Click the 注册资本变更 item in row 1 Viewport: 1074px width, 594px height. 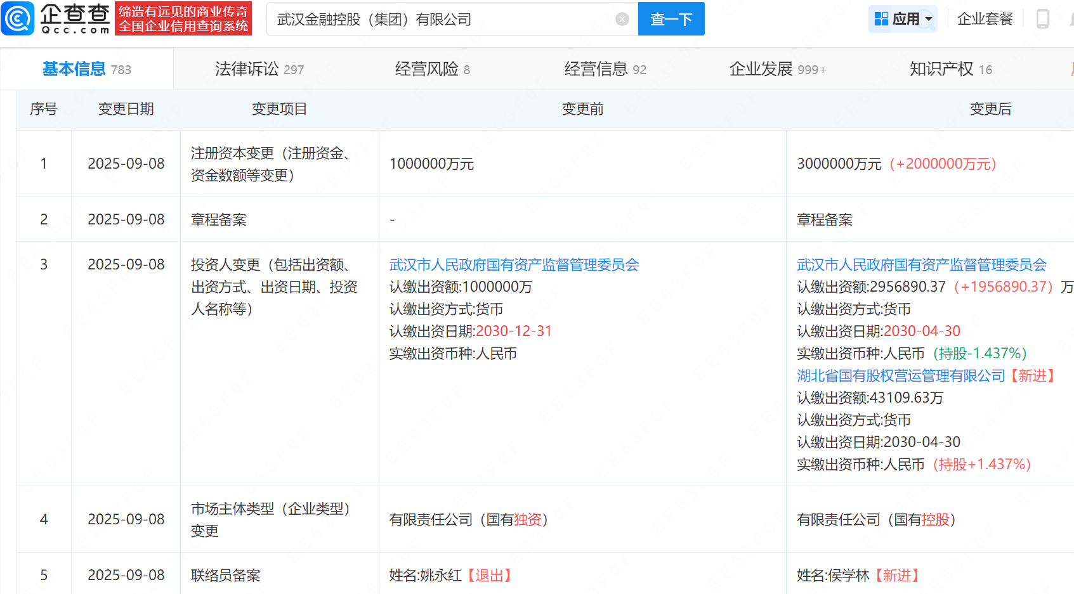click(x=273, y=164)
